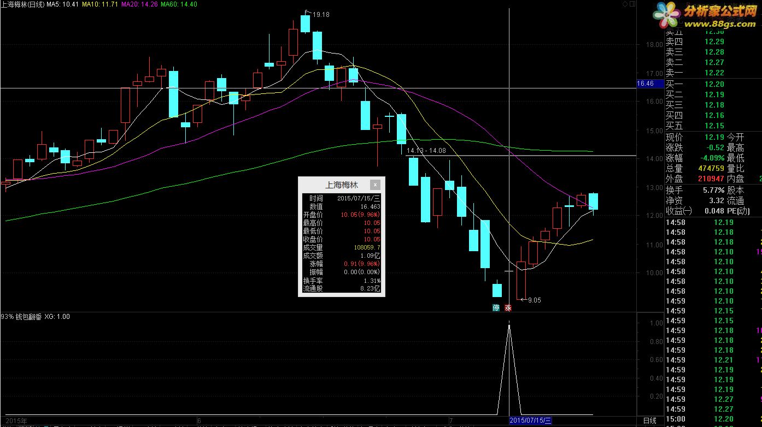Click the 涨跌 -0.52 value
Image resolution: width=762 pixels, height=427 pixels.
[x=714, y=147]
